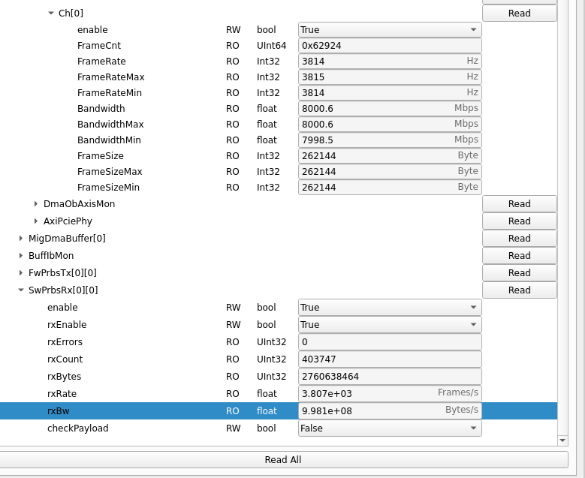Click Read button for BuffIbMon
The height and width of the screenshot is (478, 585).
point(519,256)
